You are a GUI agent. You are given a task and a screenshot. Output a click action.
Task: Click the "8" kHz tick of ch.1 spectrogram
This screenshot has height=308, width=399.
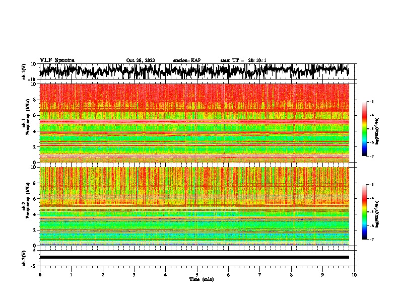click(35, 100)
